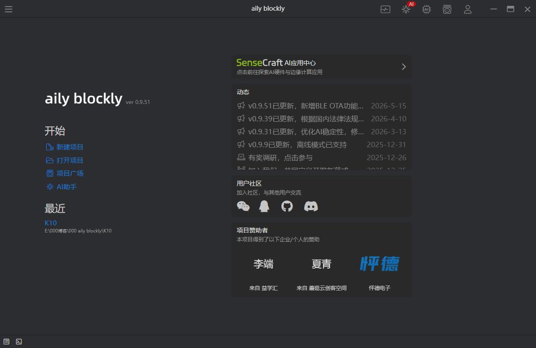Open the log list icon in status bar
This screenshot has width=536, height=348.
[x=6, y=342]
